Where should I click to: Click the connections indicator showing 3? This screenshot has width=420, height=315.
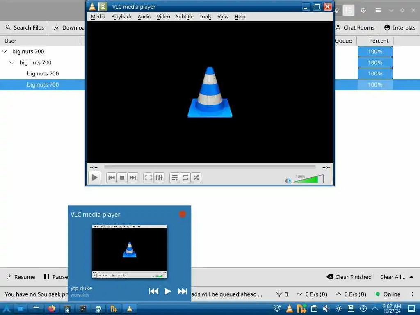pos(282,294)
